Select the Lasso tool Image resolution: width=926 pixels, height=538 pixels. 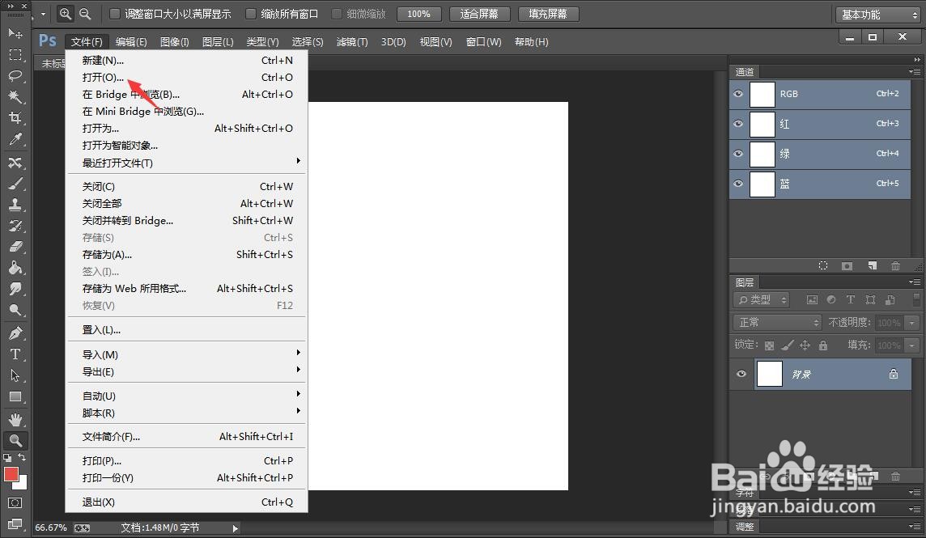click(x=15, y=75)
